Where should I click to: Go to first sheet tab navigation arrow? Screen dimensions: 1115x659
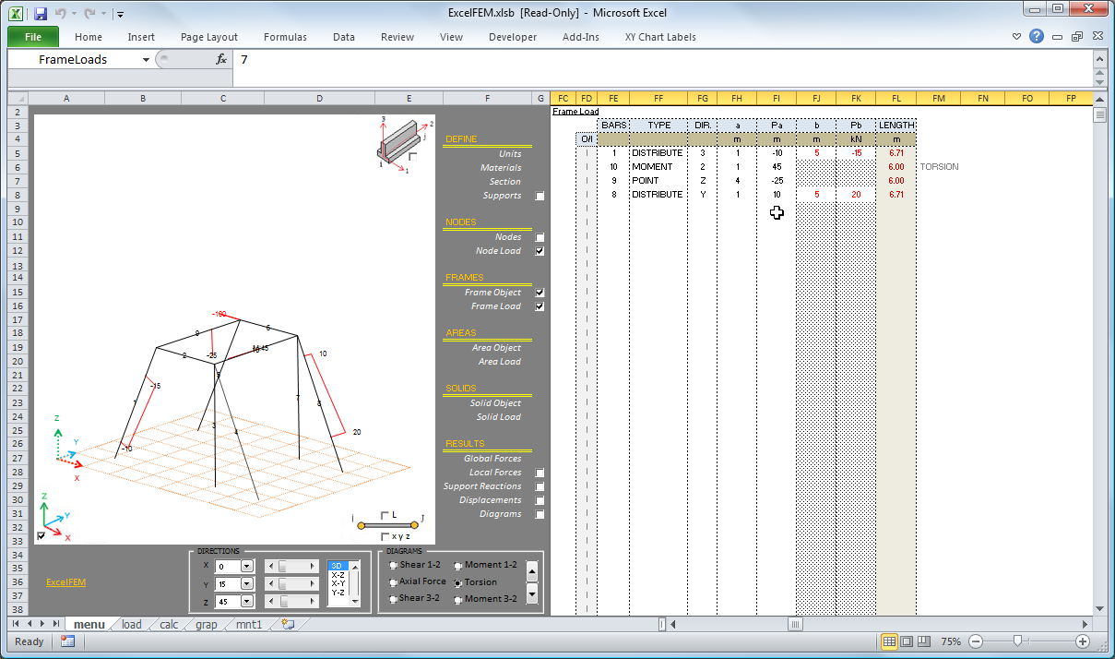click(16, 624)
